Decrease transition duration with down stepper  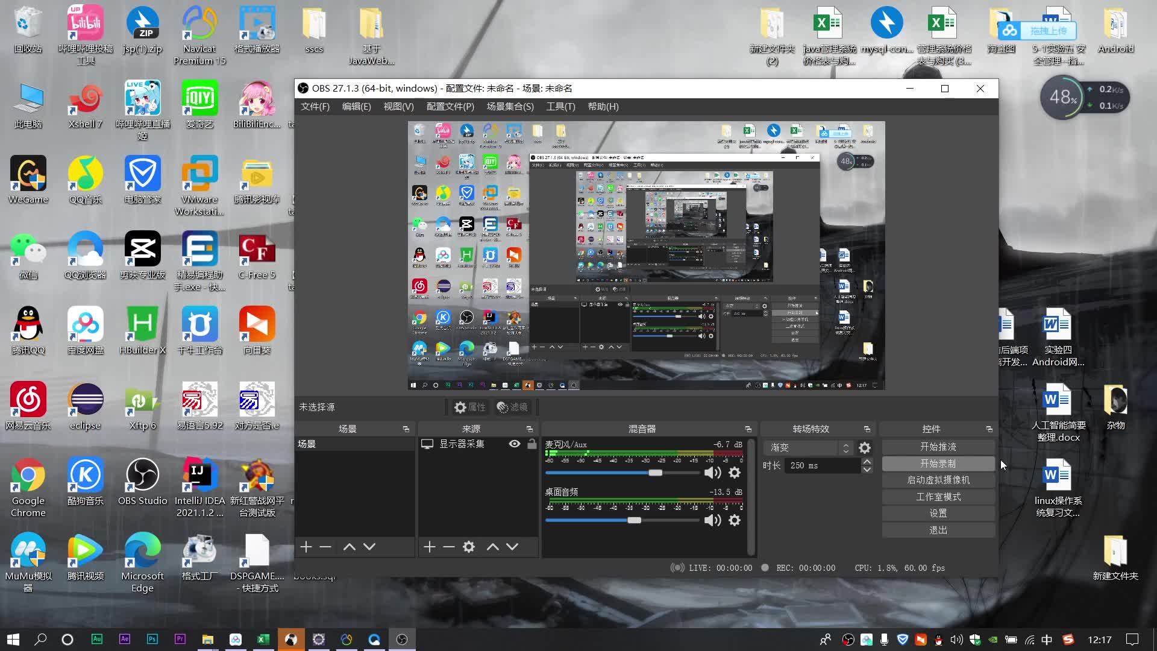point(867,470)
